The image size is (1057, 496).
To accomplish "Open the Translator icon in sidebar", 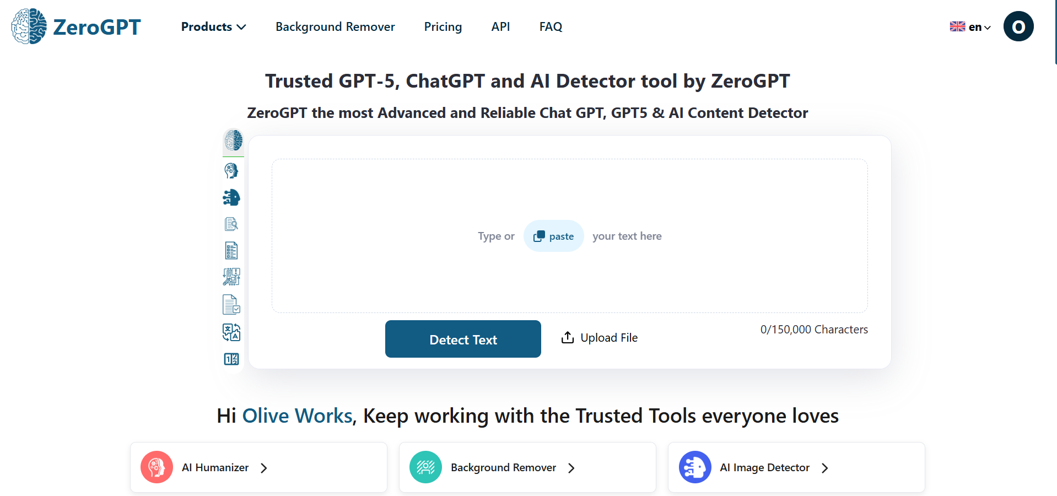I will tap(231, 332).
